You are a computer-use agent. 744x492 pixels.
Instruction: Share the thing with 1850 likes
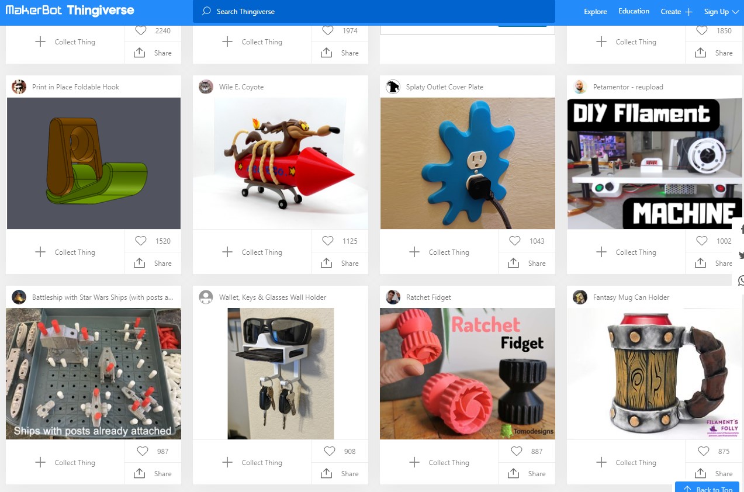click(x=714, y=53)
